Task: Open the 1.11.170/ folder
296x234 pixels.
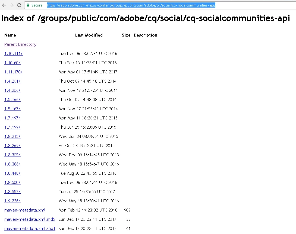Action: click(x=14, y=72)
